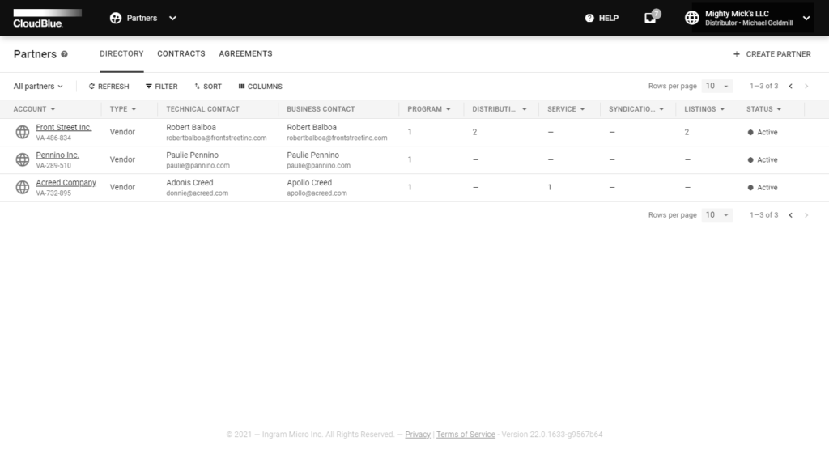Image resolution: width=829 pixels, height=454 pixels.
Task: Click the info icon beside Partners title
Action: (x=65, y=54)
